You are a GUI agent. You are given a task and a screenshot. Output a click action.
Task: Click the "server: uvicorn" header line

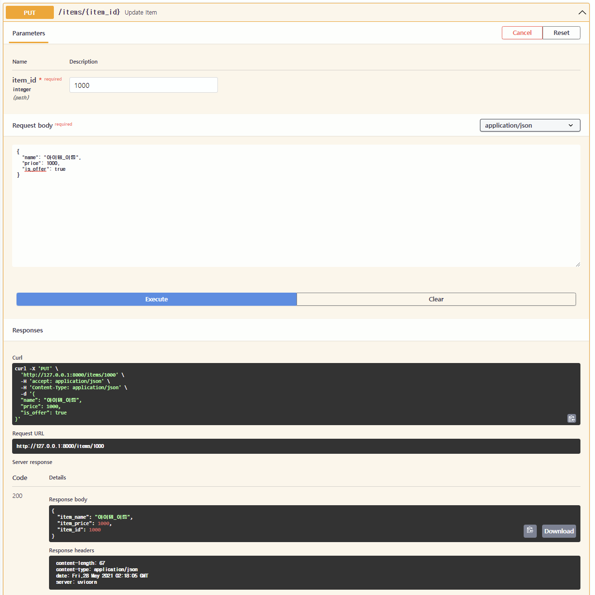pyautogui.click(x=76, y=582)
